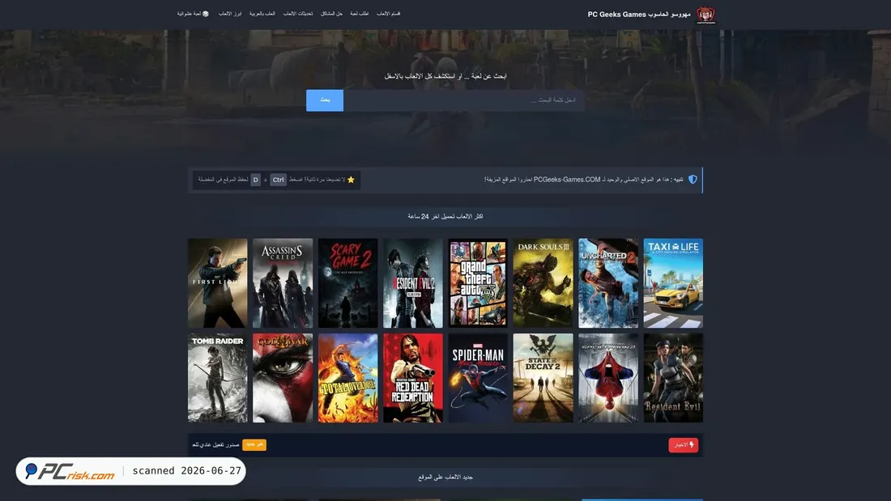The width and height of the screenshot is (891, 501).
Task: Open the Total Overdose game cover
Action: click(347, 378)
